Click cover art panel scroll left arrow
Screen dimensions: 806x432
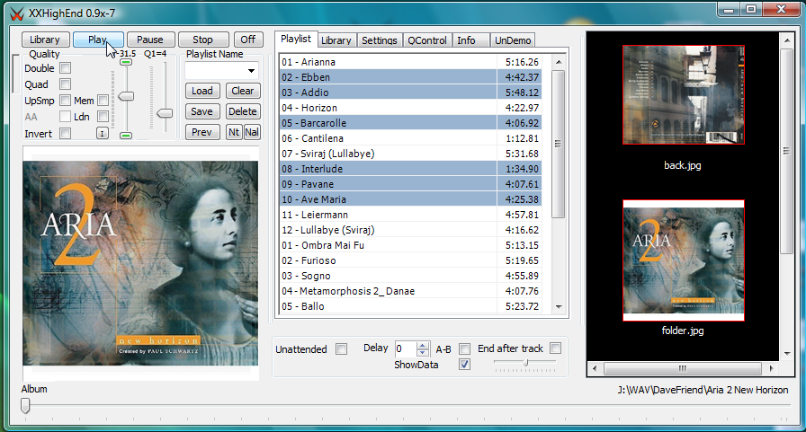pos(595,368)
